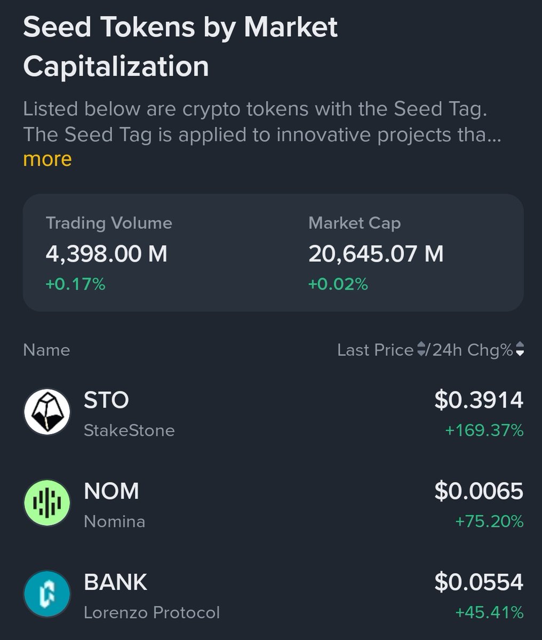542x640 pixels.
Task: Click STO's $0.3914 last price
Action: (479, 400)
